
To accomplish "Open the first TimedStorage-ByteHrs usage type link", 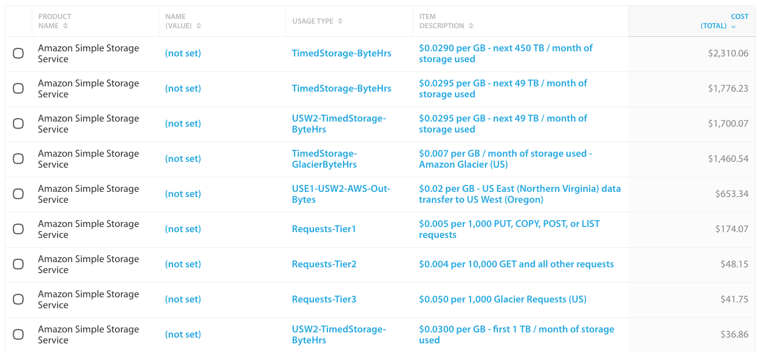I will [341, 53].
